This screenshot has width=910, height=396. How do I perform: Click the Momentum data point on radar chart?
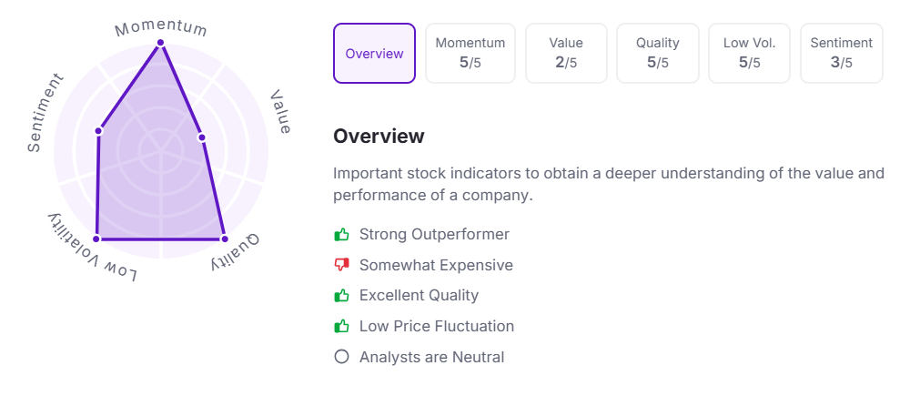click(x=161, y=43)
